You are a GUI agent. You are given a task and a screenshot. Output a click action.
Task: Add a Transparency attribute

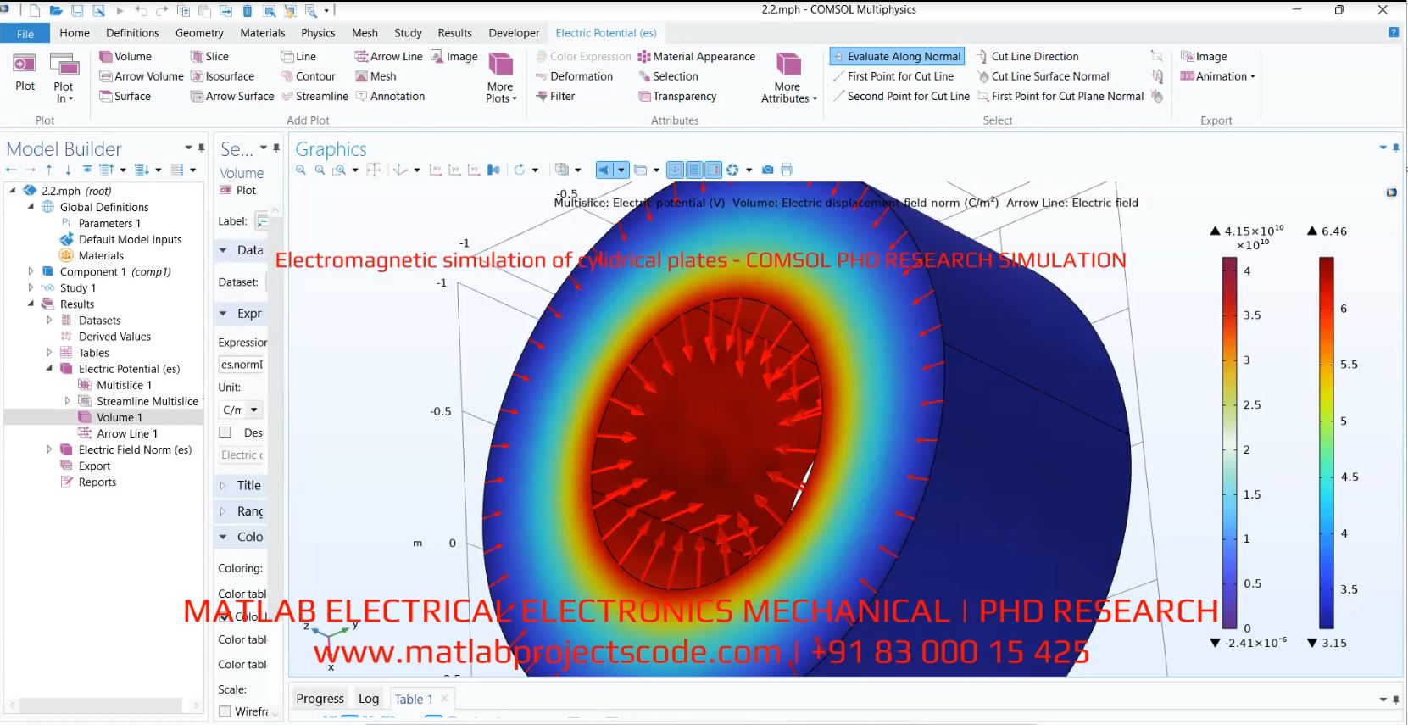point(677,97)
